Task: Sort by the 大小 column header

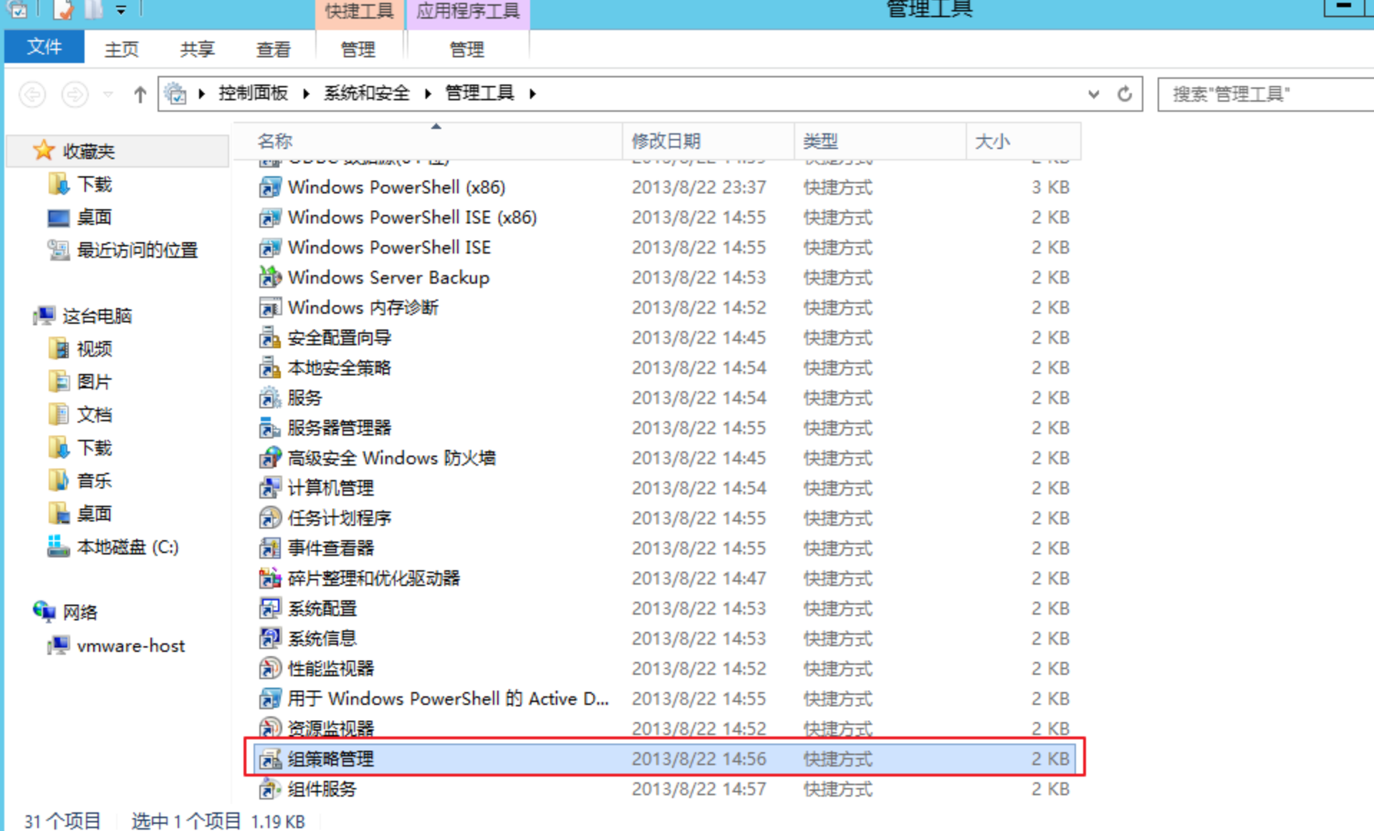Action: click(1024, 141)
